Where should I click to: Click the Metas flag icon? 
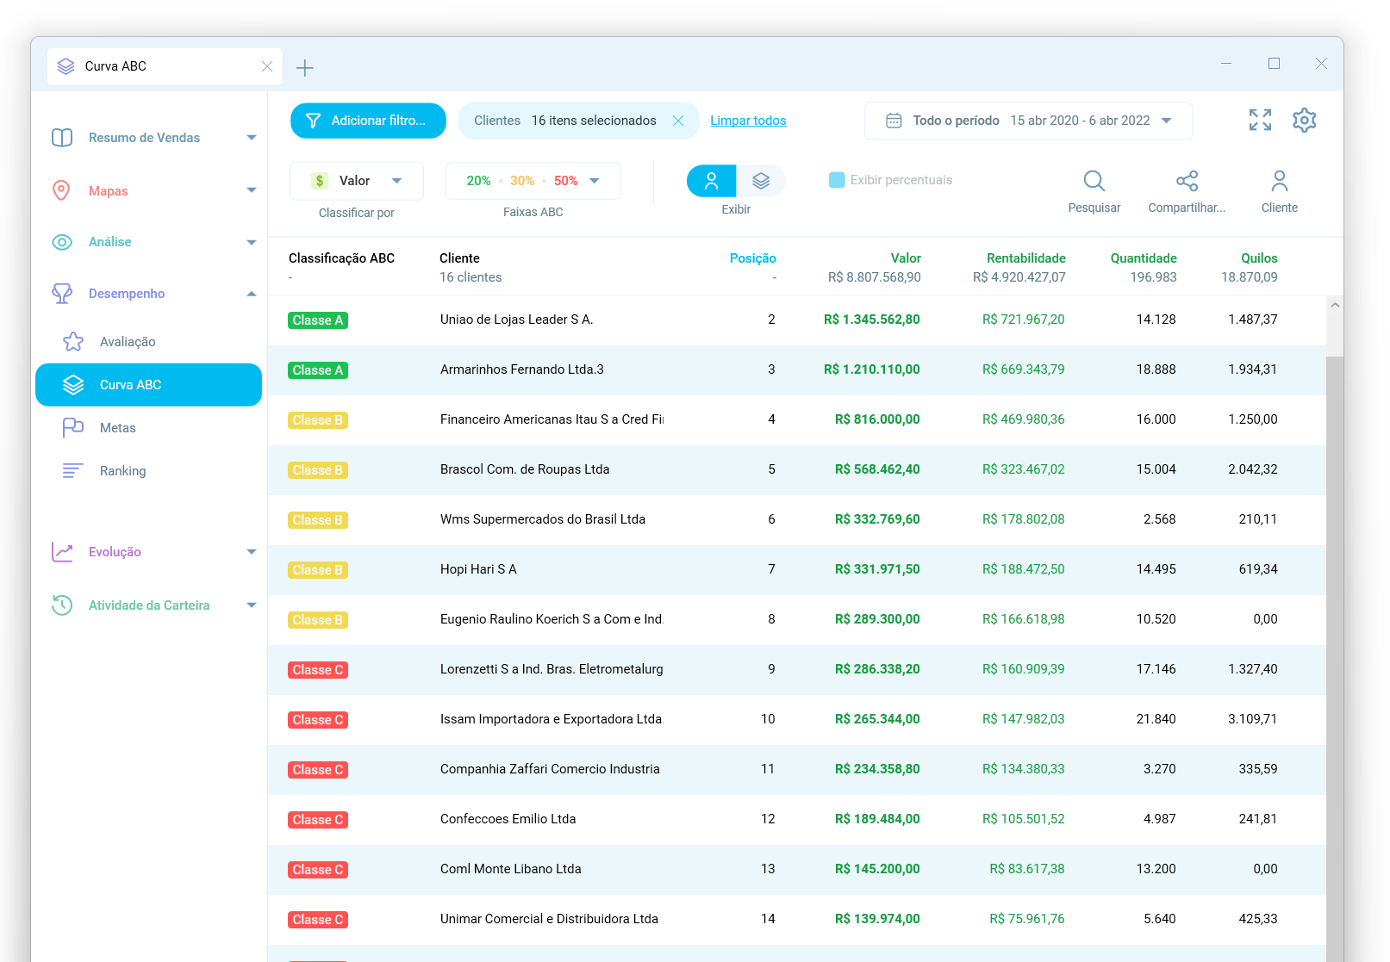tap(73, 428)
